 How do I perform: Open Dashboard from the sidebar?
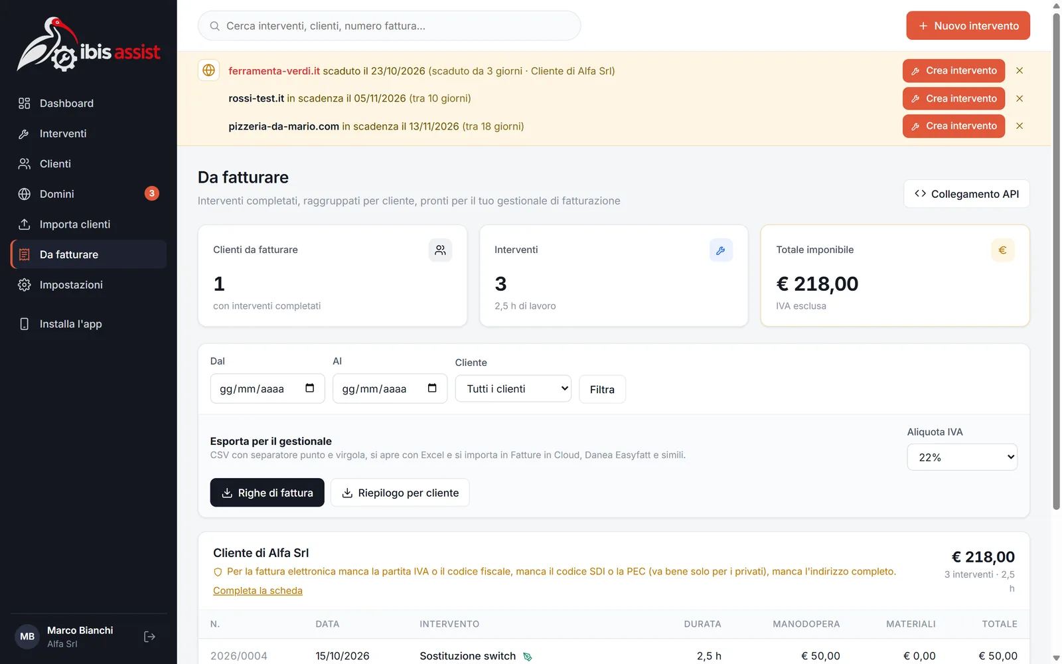tap(88, 104)
